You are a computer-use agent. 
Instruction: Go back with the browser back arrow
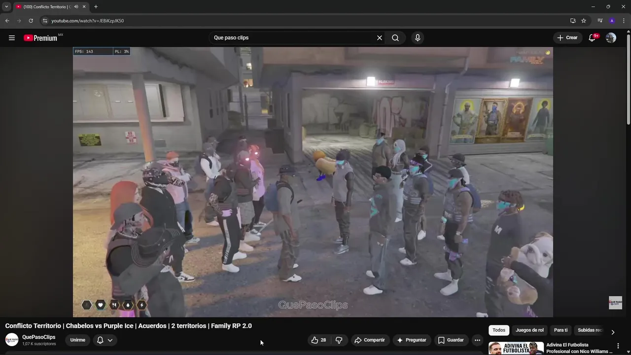click(x=7, y=21)
